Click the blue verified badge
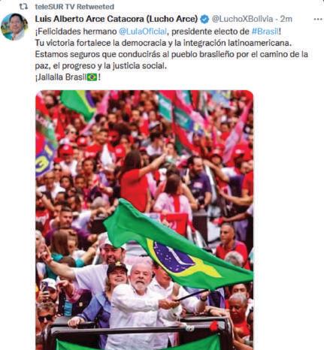Image resolution: width=324 pixels, height=350 pixels. 204,20
